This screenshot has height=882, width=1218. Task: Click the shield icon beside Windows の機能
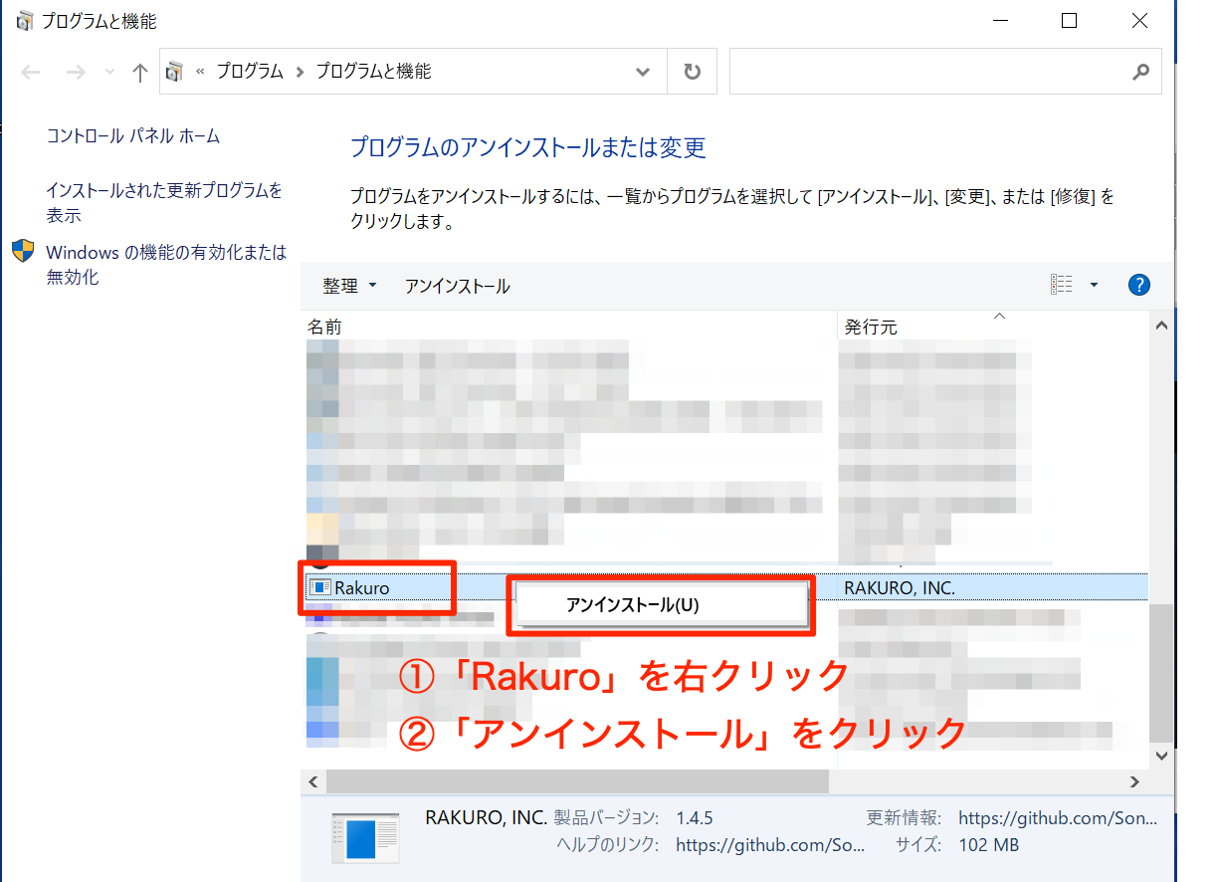[x=24, y=251]
